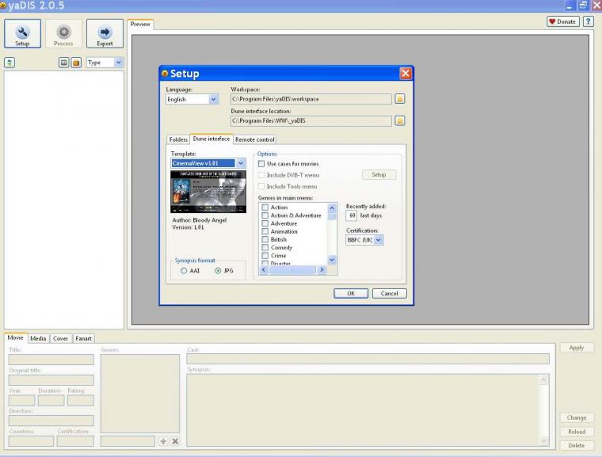The width and height of the screenshot is (602, 457).
Task: Expand the CinemaView template dropdown
Action: tap(241, 163)
